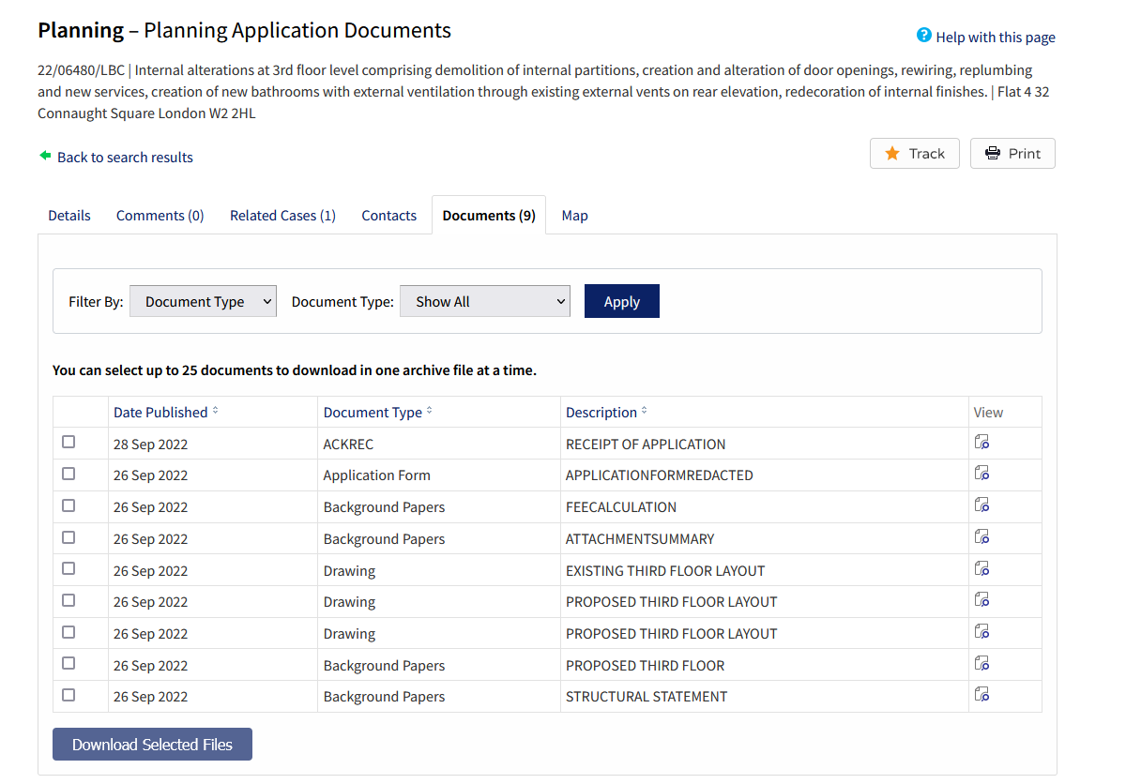View the STRUCTURAL STATEMENT document icon
This screenshot has height=784, width=1126.
coord(981,695)
